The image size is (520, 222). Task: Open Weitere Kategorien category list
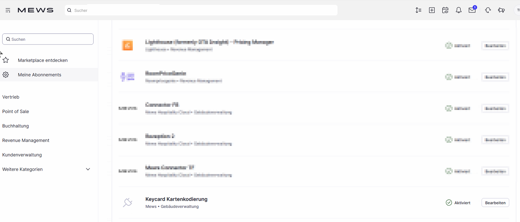tap(22, 169)
